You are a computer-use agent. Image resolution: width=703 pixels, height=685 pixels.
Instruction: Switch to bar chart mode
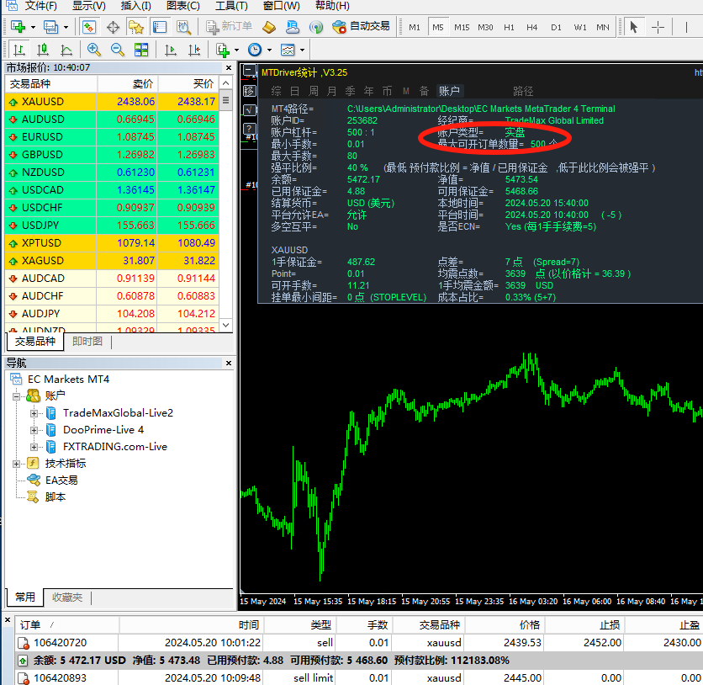click(x=19, y=50)
